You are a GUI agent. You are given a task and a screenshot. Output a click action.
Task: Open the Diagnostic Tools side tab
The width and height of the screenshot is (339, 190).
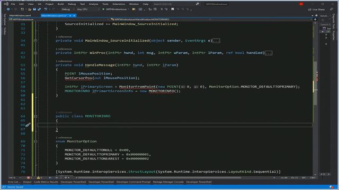[334, 21]
